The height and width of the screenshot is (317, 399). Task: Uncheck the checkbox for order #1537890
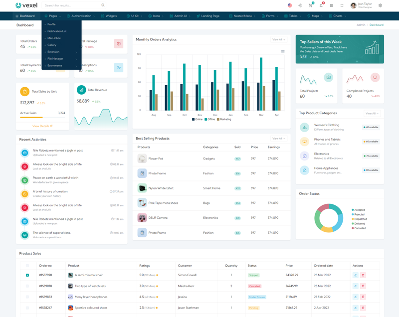[27, 275]
